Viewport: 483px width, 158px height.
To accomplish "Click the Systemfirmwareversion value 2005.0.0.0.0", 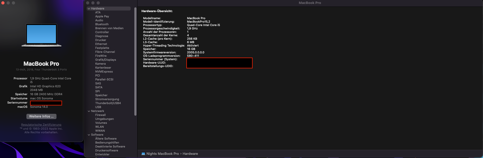I will click(x=196, y=52).
